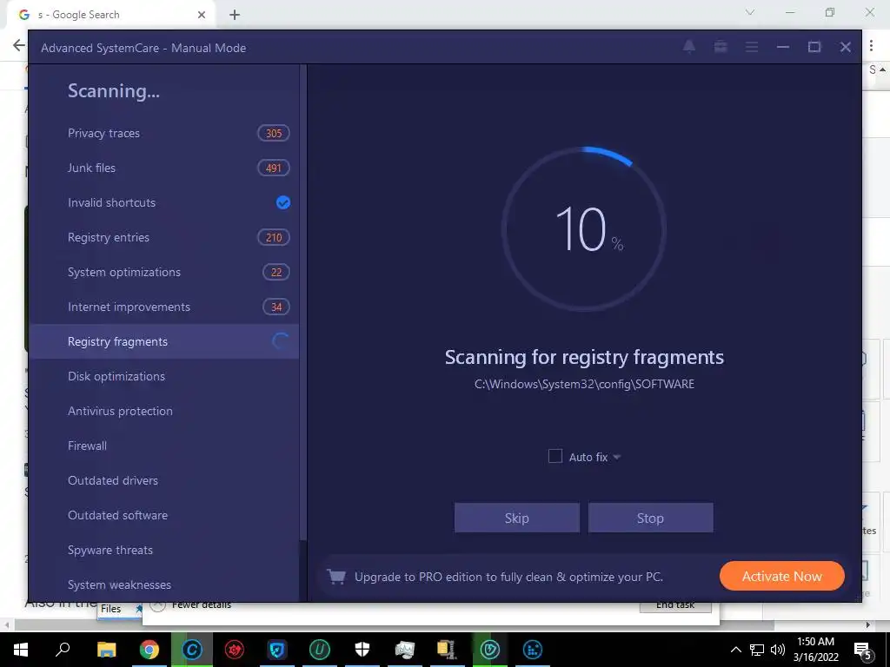The width and height of the screenshot is (890, 667).
Task: Open Chrome's three-dot menu
Action: (871, 46)
